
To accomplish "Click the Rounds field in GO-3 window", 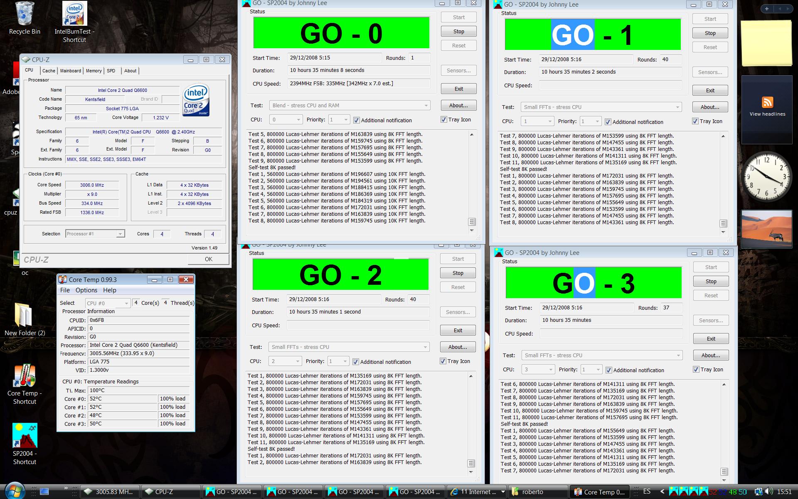I will [x=672, y=308].
